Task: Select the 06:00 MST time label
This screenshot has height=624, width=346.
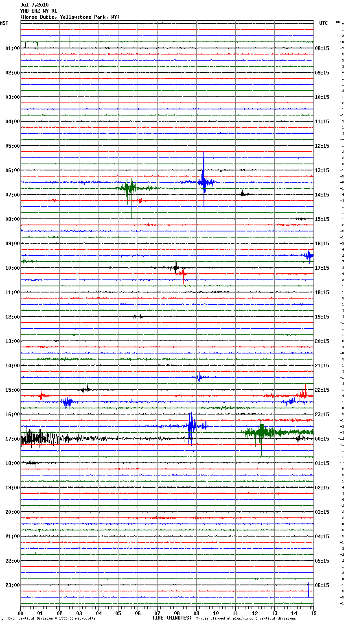Action: [13, 170]
